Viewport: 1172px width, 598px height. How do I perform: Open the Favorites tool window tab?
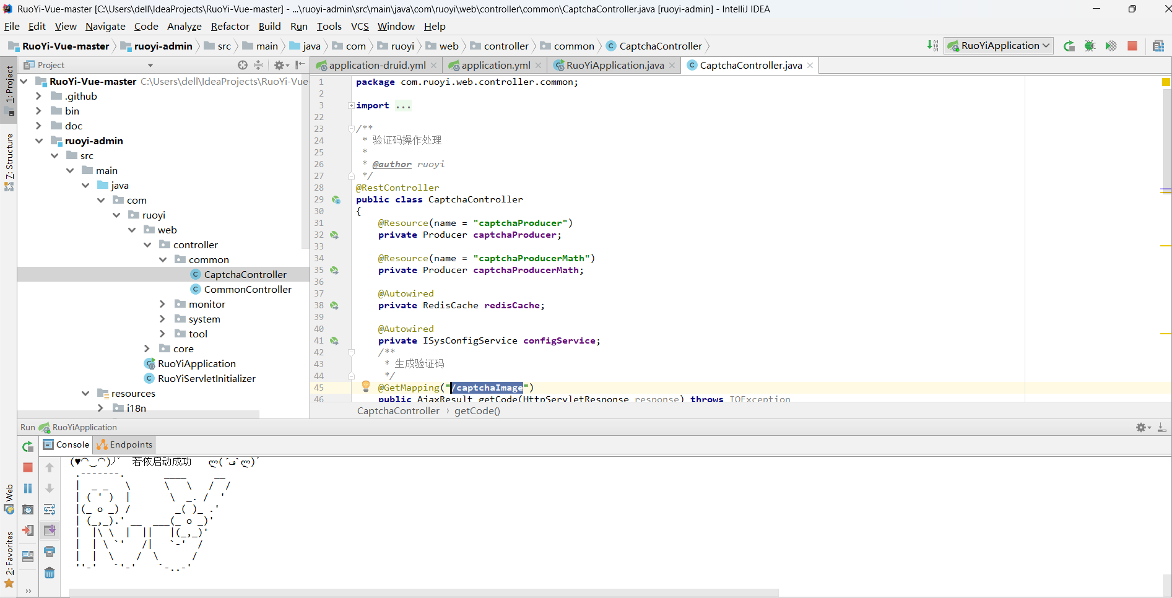click(9, 560)
